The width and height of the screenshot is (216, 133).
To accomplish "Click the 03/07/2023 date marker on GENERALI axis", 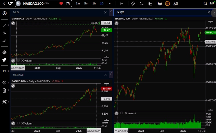I will click(18, 68).
